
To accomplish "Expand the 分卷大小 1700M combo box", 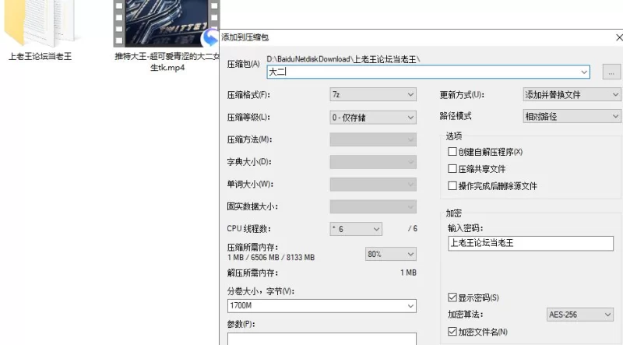I will (x=410, y=305).
